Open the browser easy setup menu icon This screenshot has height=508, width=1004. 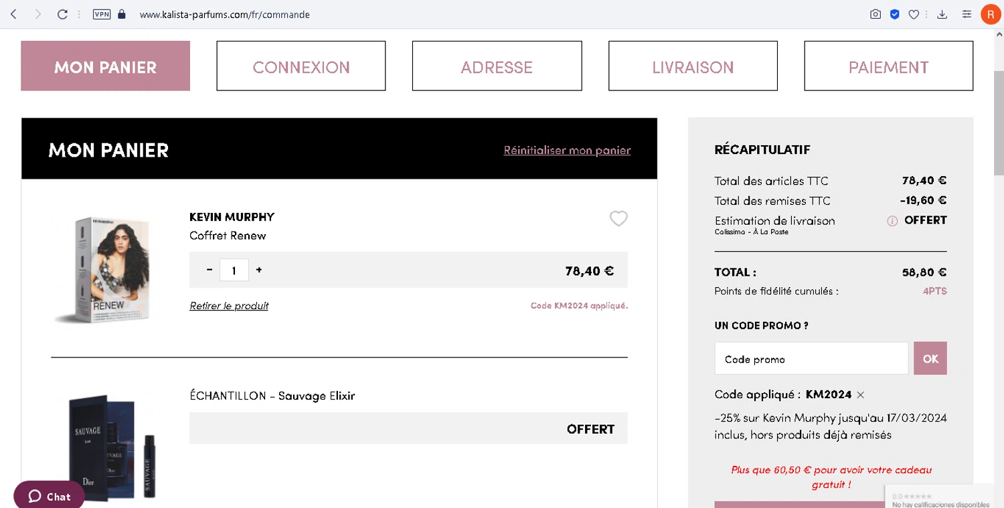click(x=967, y=14)
